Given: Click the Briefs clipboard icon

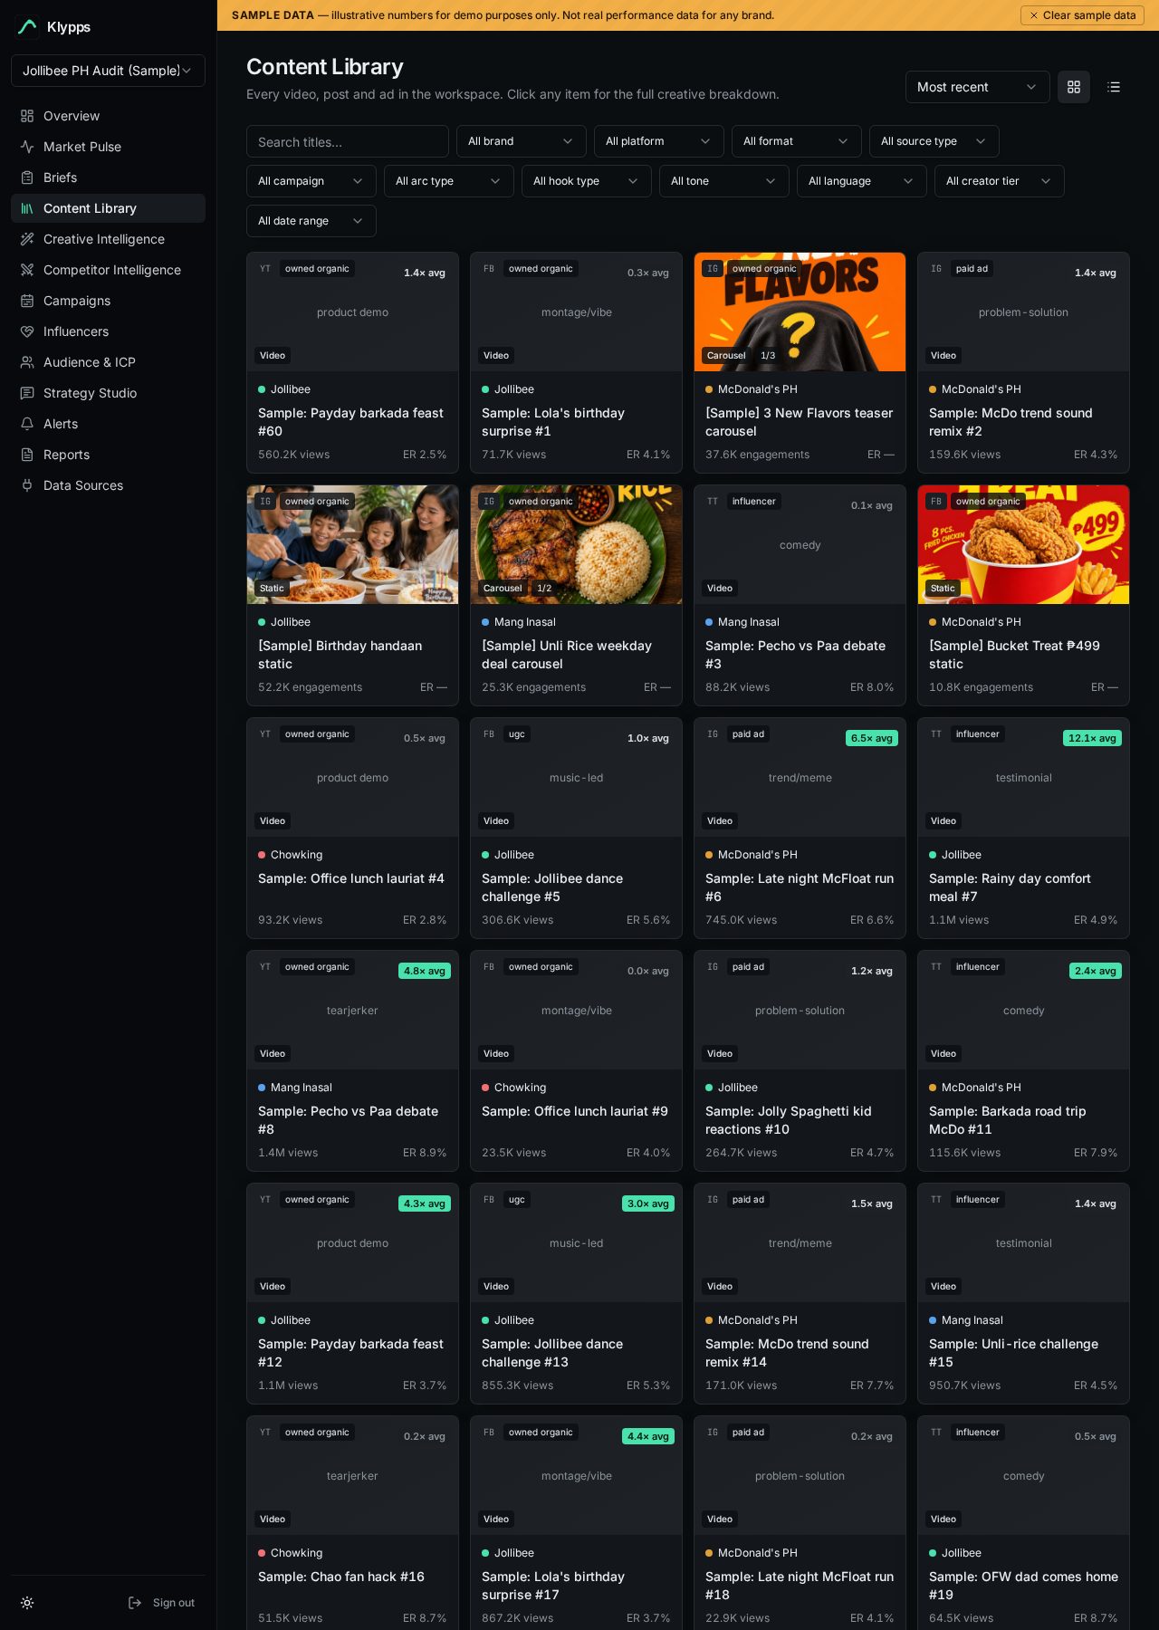Looking at the screenshot, I should (27, 177).
